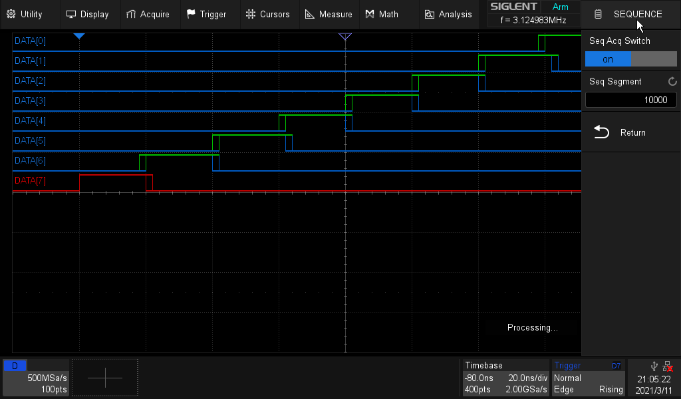The width and height of the screenshot is (681, 399).
Task: Open the Utility menu
Action: 25,15
